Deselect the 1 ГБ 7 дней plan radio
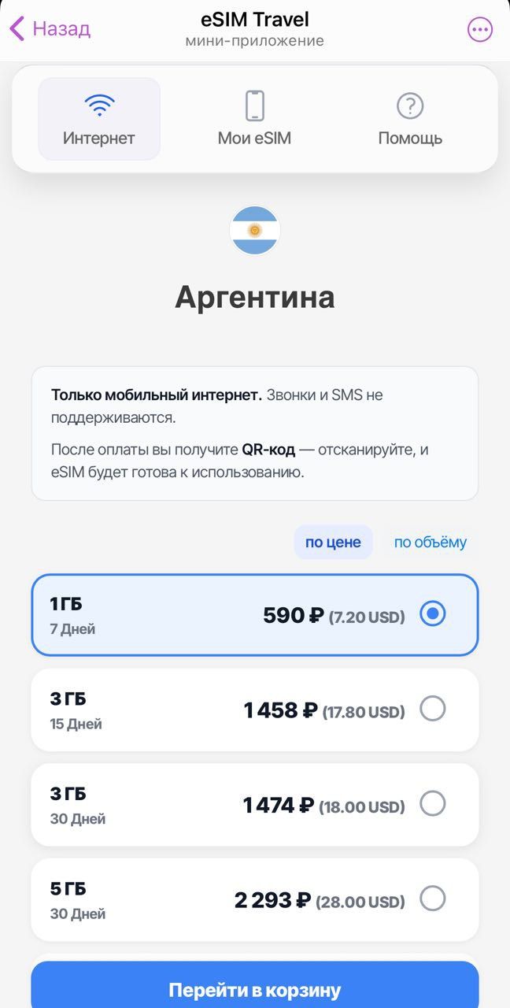Image resolution: width=510 pixels, height=1008 pixels. 434,613
